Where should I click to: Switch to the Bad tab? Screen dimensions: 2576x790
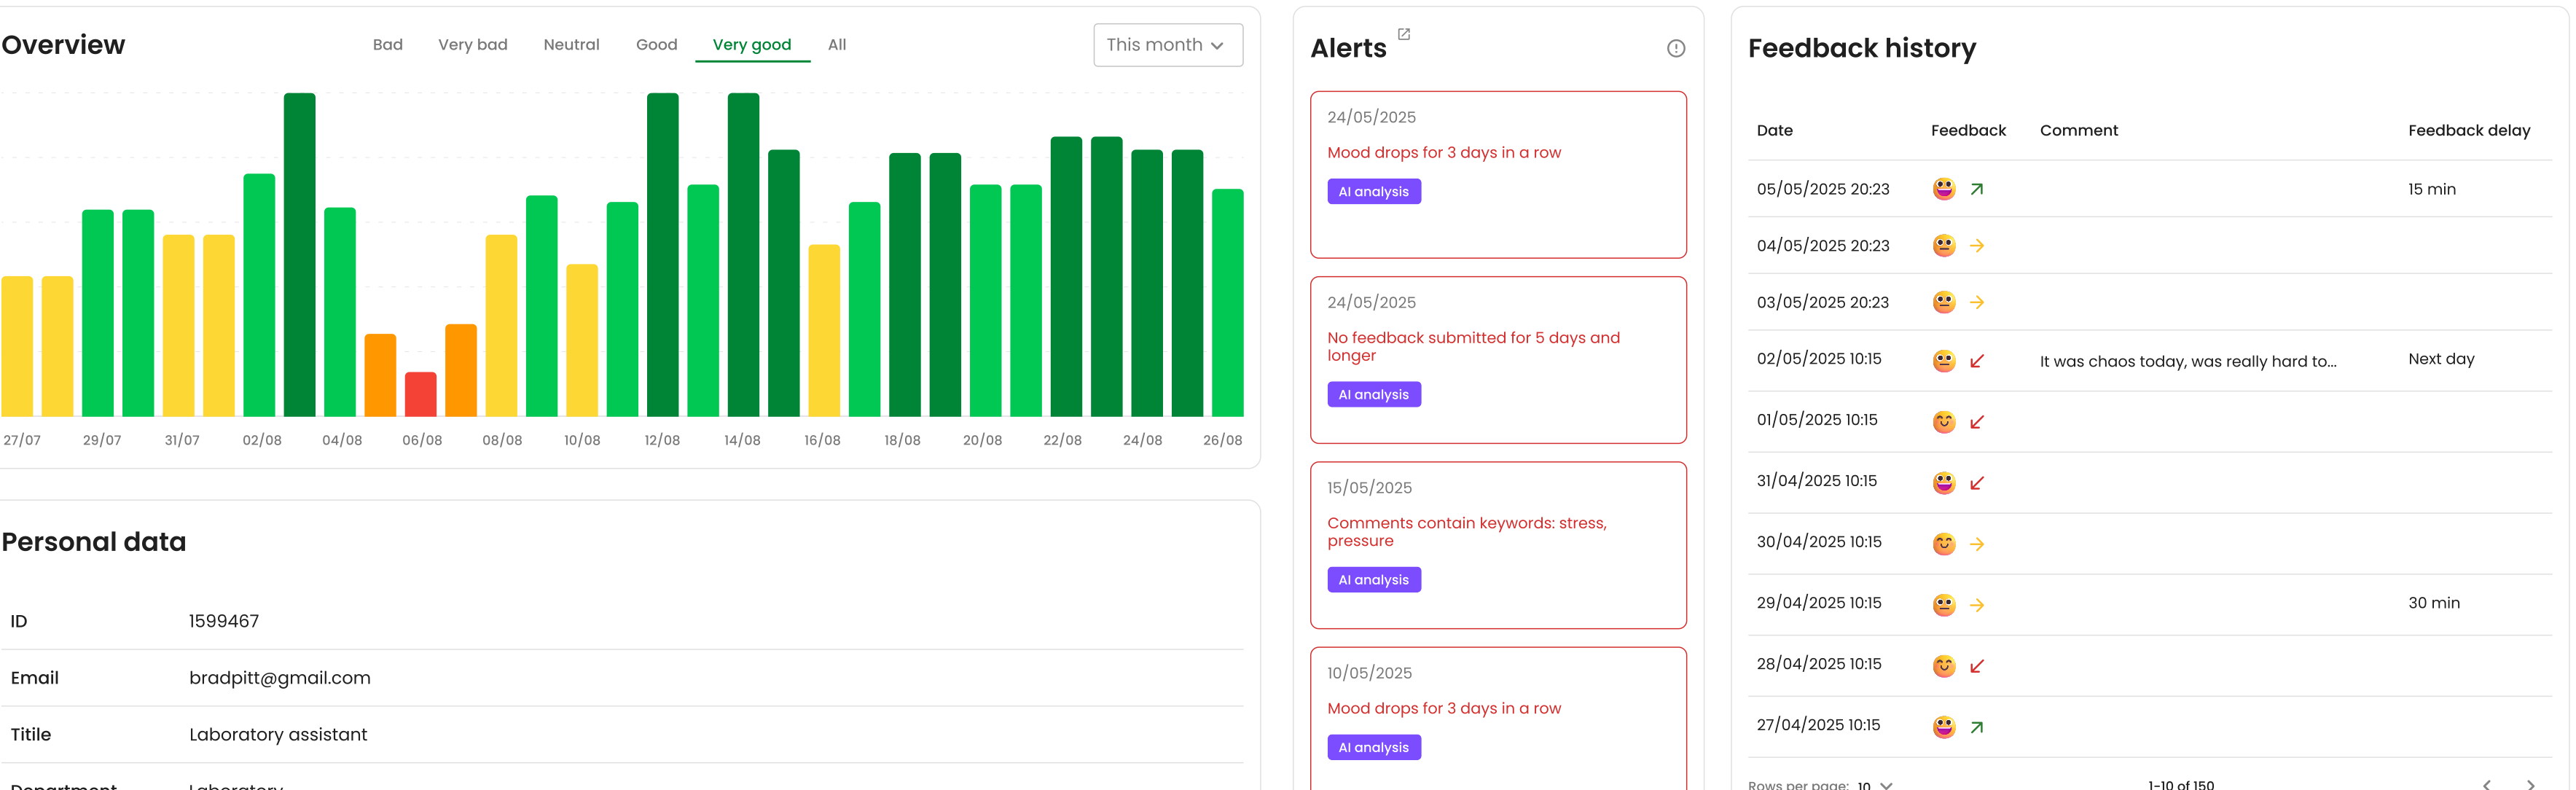pyautogui.click(x=387, y=45)
